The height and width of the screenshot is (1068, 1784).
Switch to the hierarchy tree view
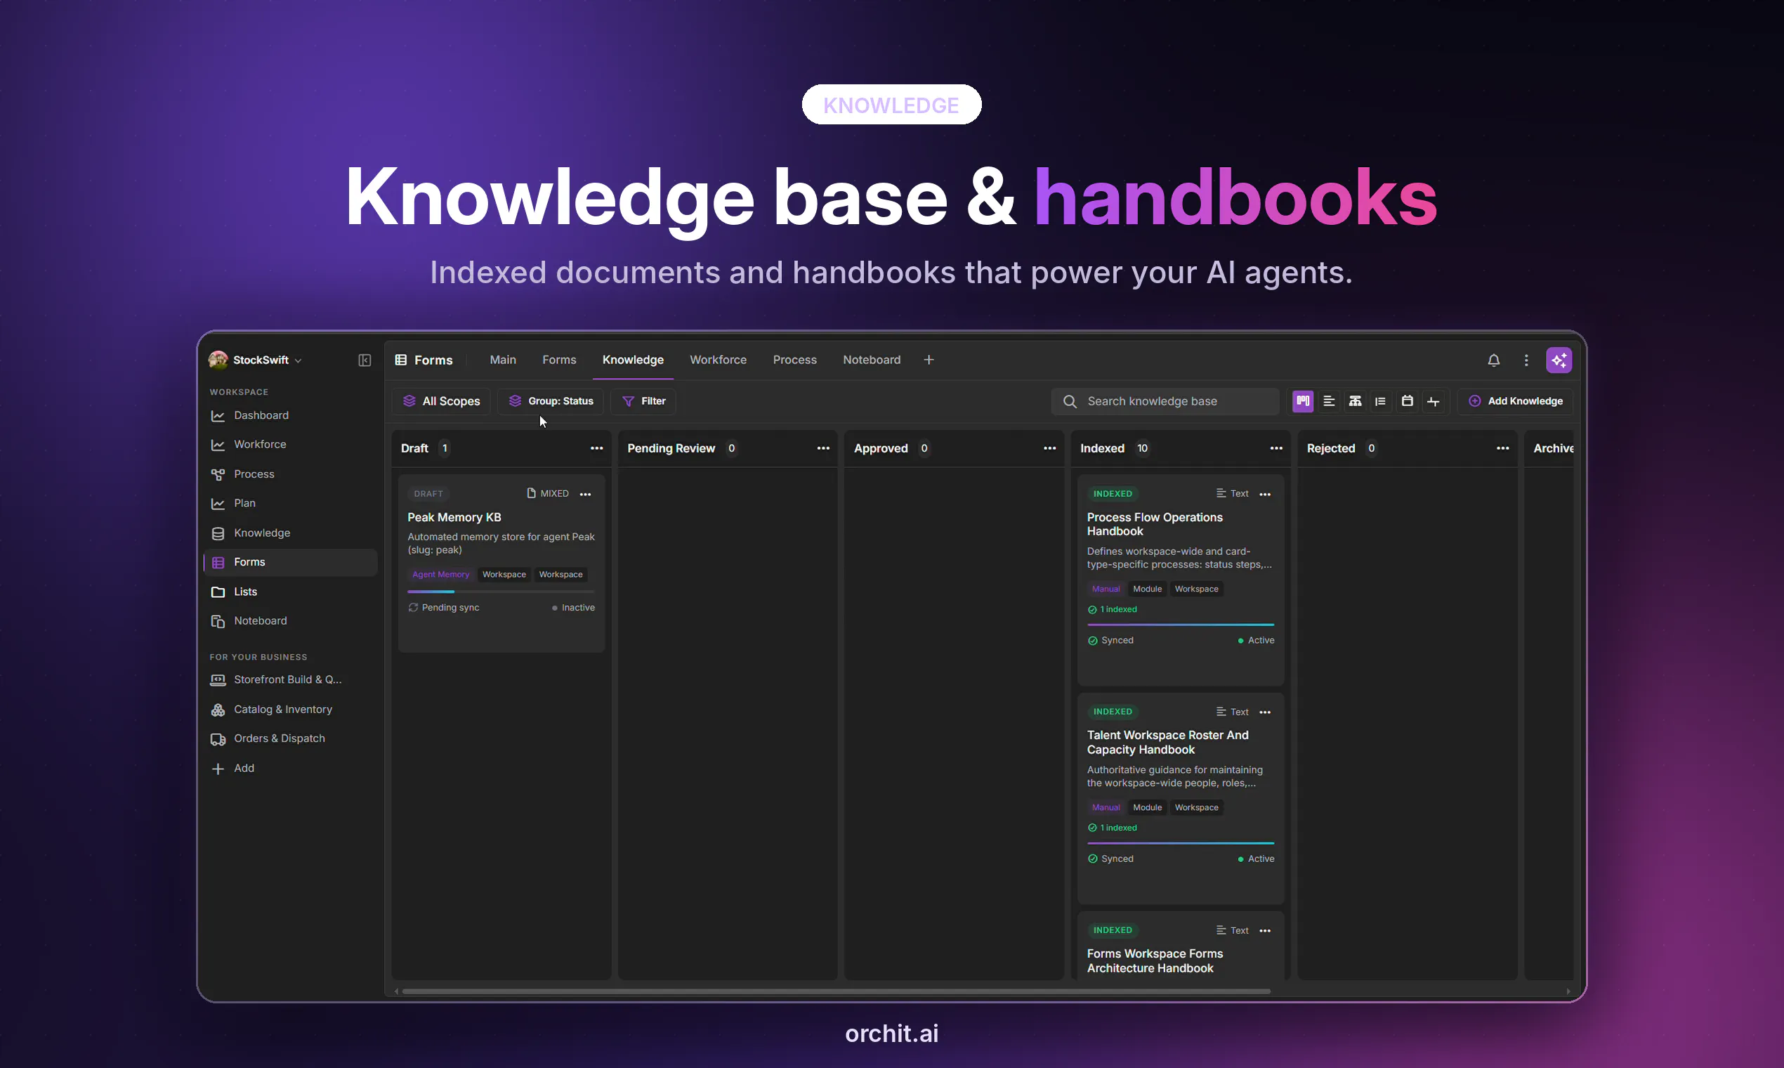tap(1355, 401)
